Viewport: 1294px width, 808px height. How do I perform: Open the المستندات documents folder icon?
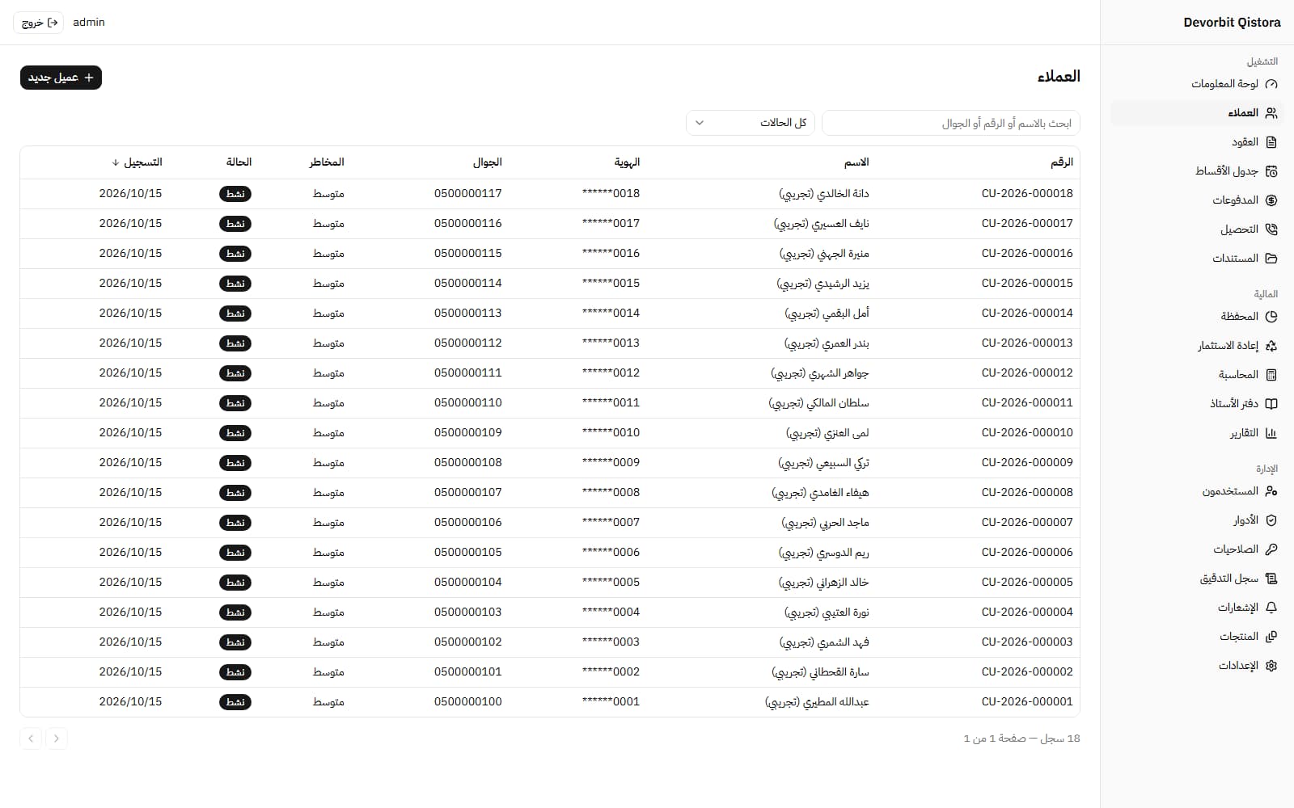[x=1271, y=259]
